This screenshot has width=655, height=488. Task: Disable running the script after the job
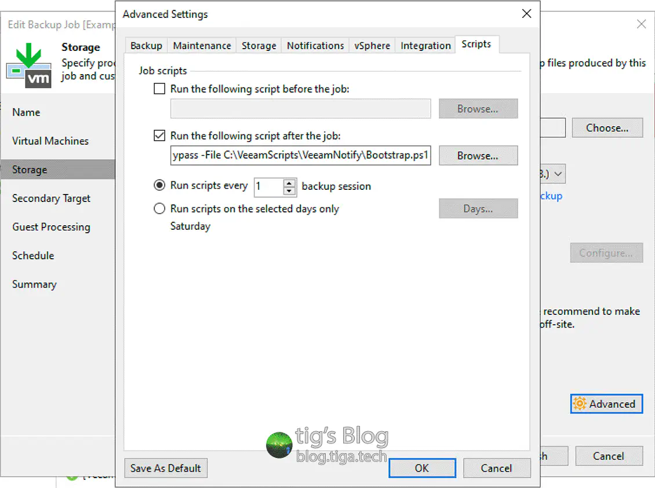coord(159,135)
